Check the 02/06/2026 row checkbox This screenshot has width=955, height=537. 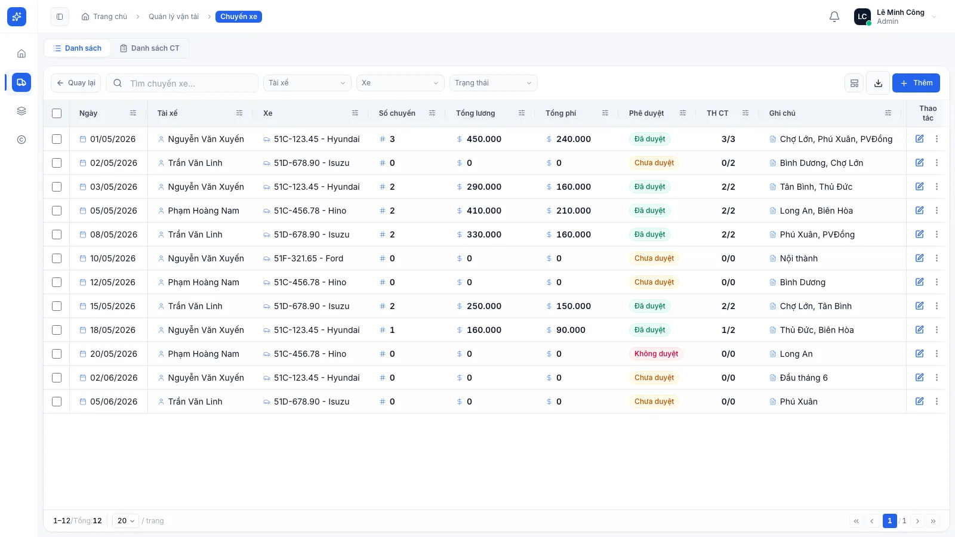coord(57,378)
